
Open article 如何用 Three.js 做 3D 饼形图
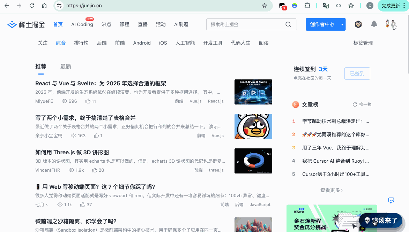pyautogui.click(x=72, y=152)
